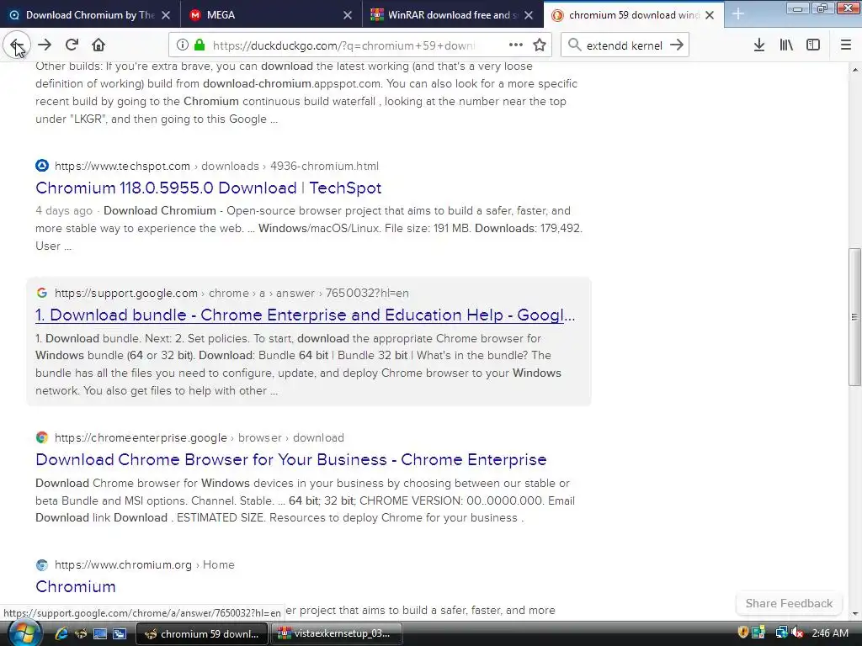Click the Share Feedback button
The image size is (862, 646).
click(789, 603)
